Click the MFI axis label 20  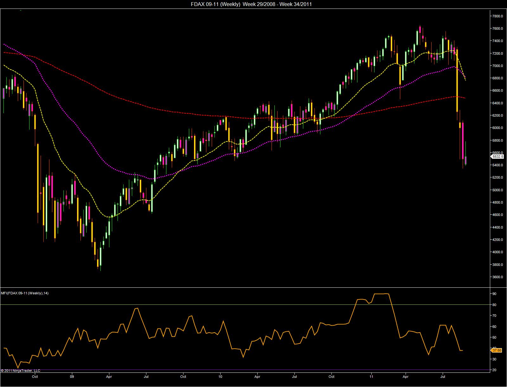tap(494, 370)
